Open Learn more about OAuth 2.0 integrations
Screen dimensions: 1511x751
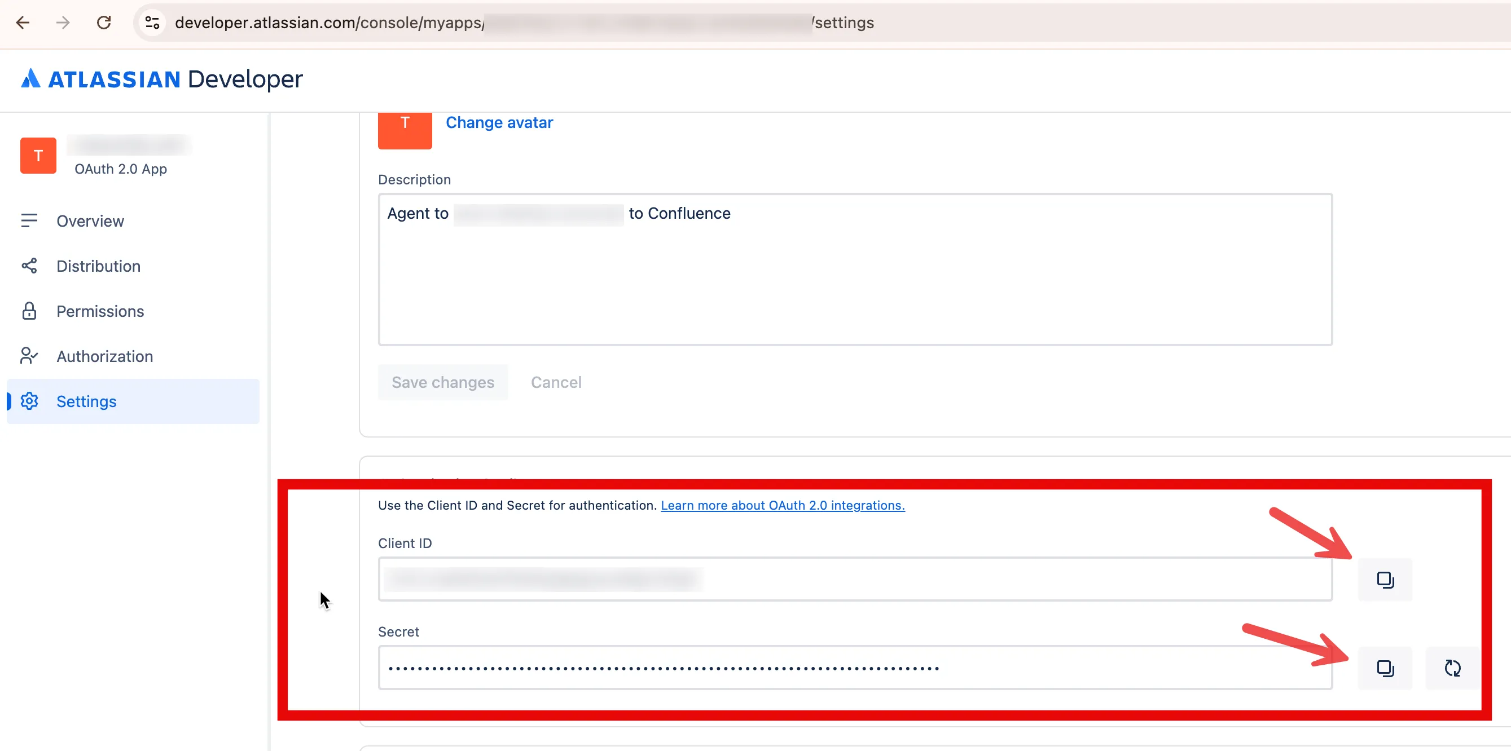[783, 505]
